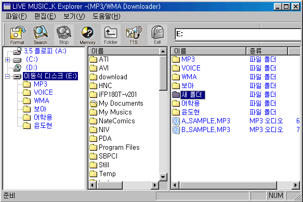Check Memory usage icon

tap(87, 35)
